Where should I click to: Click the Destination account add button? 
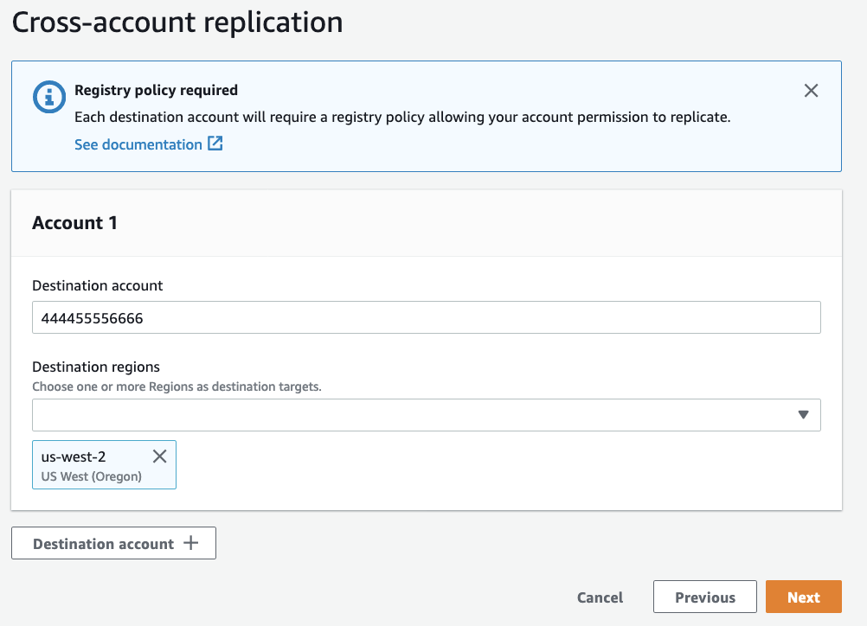tap(104, 544)
